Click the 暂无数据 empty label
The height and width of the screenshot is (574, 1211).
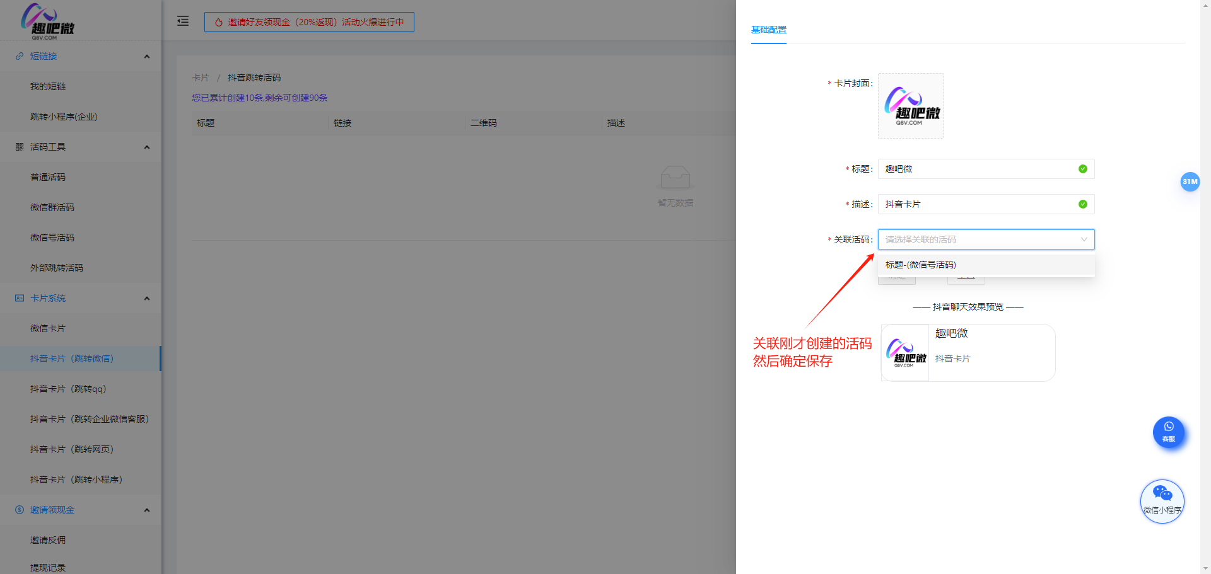676,203
